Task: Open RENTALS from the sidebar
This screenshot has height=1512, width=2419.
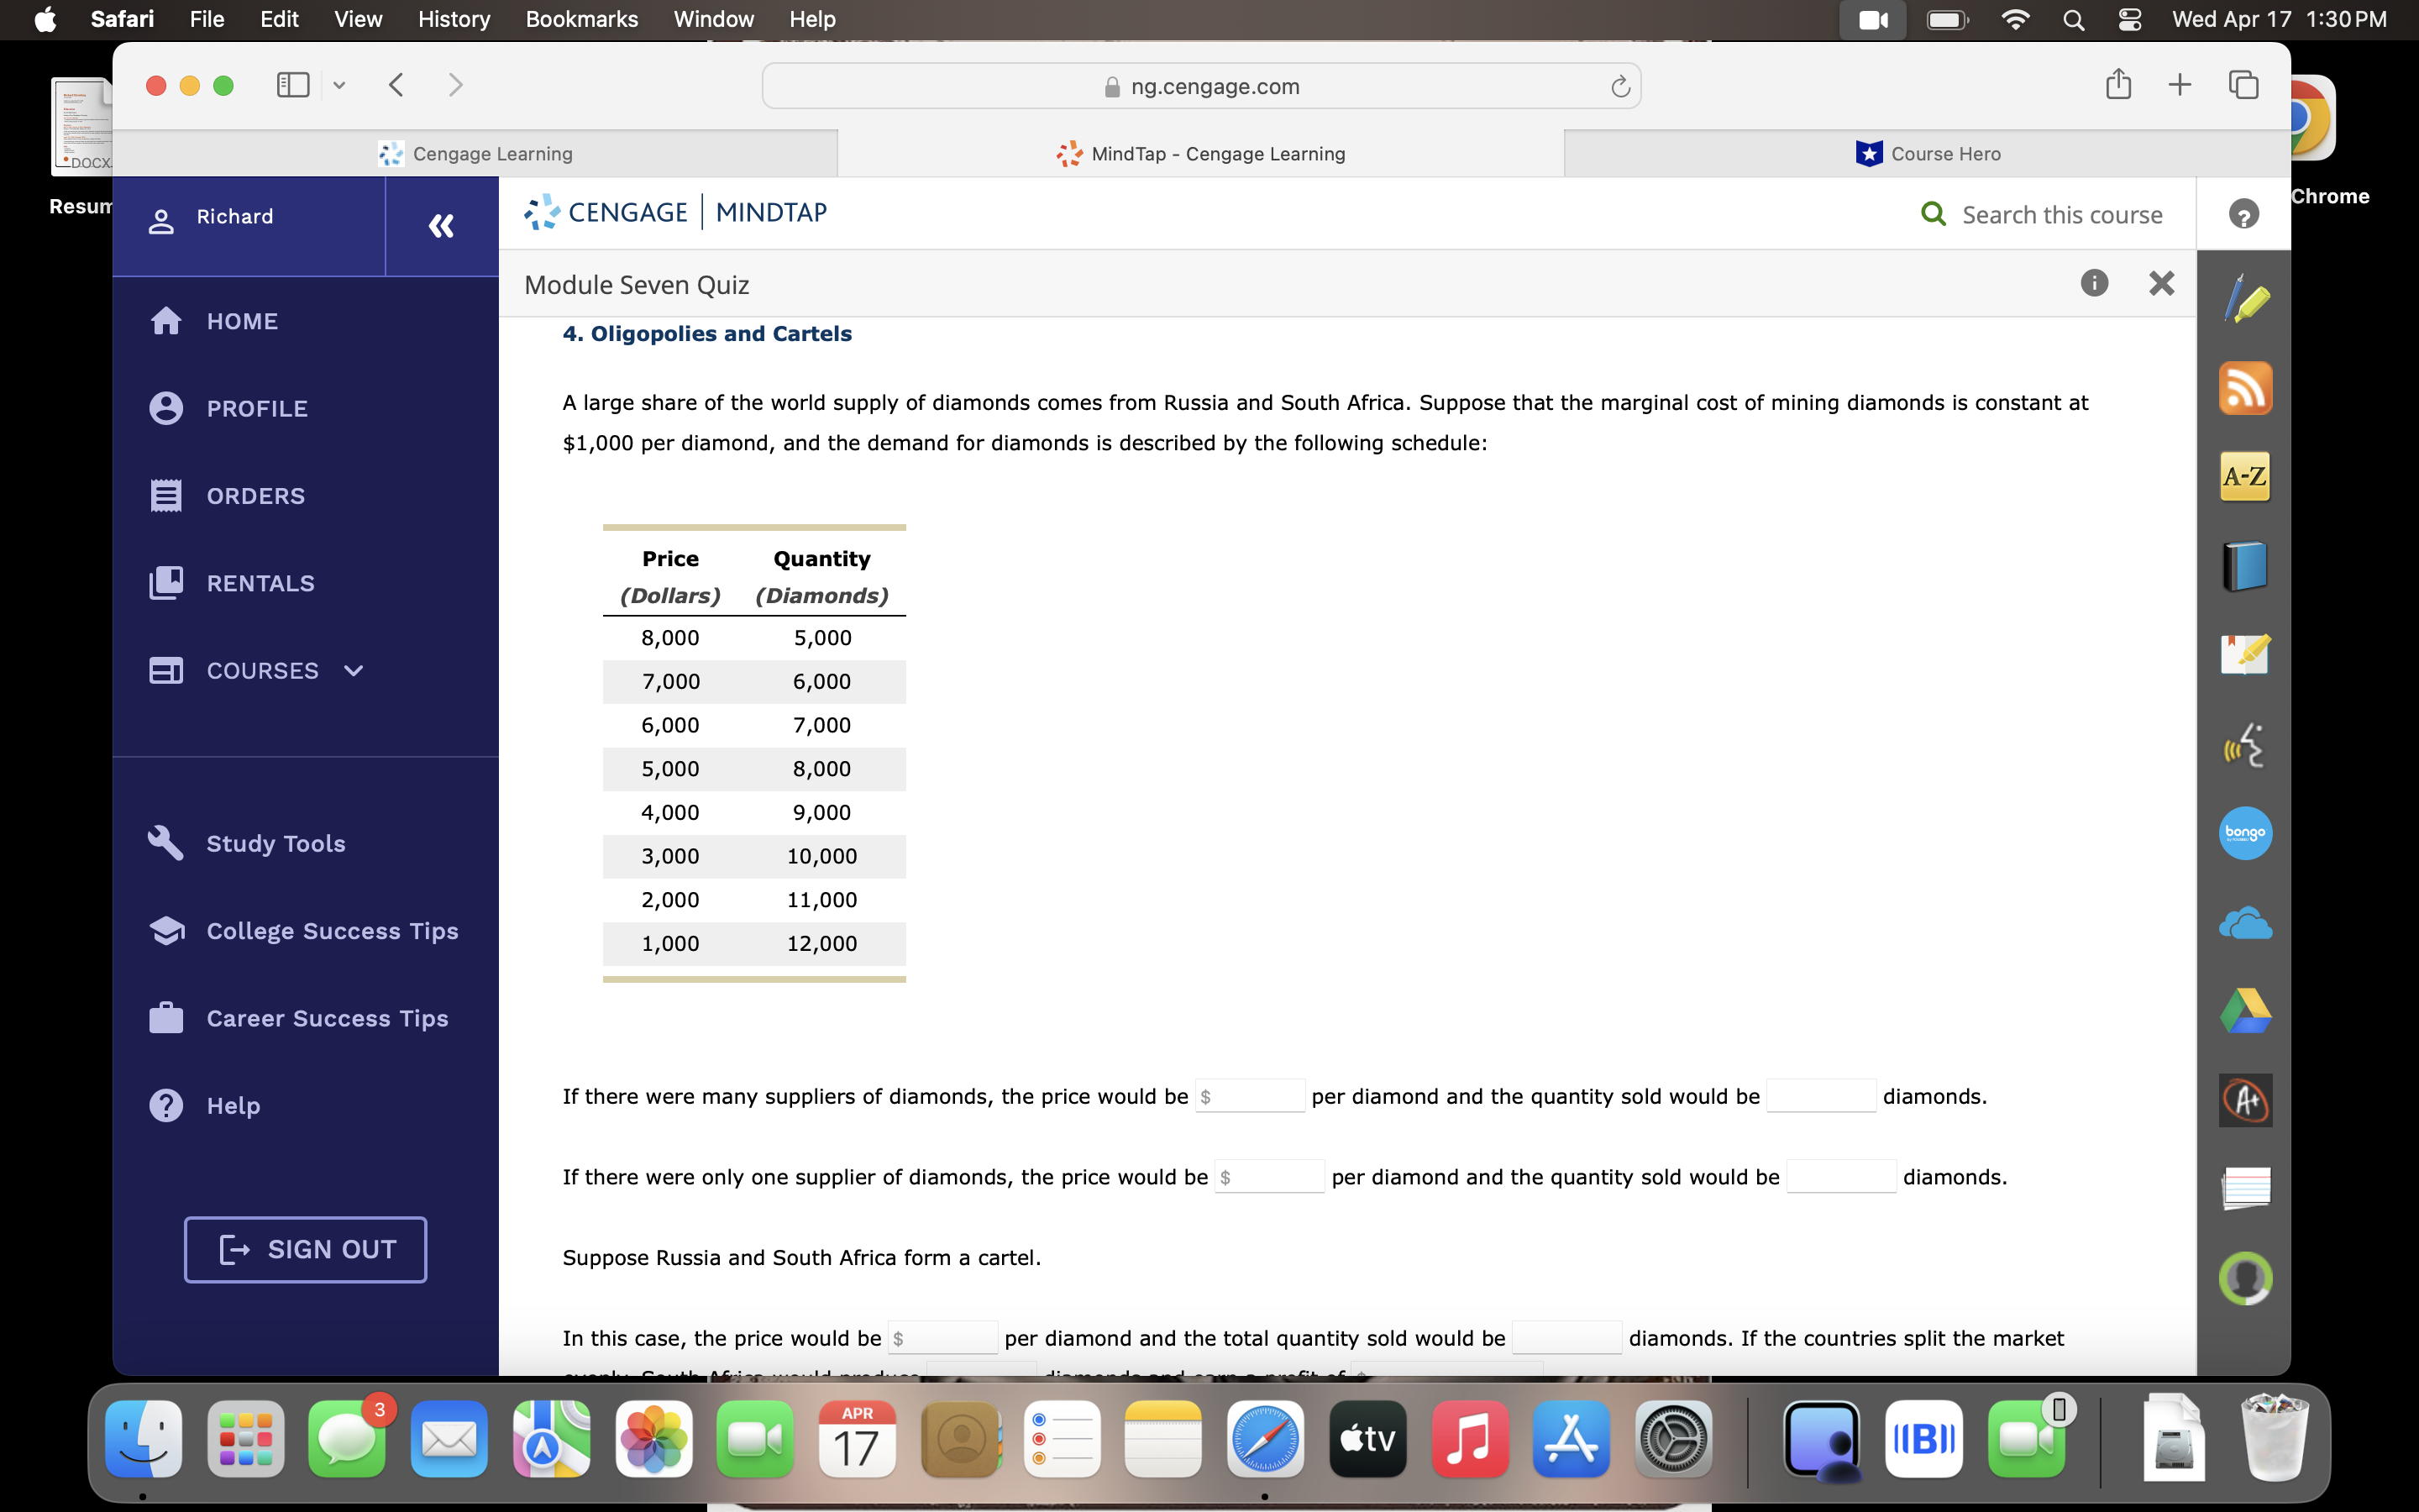Action: [x=260, y=583]
